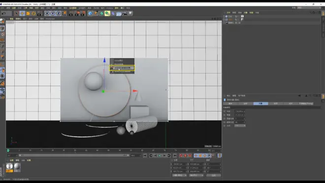Click the green Play Forwards button
The image size is (325, 183).
[160, 155]
